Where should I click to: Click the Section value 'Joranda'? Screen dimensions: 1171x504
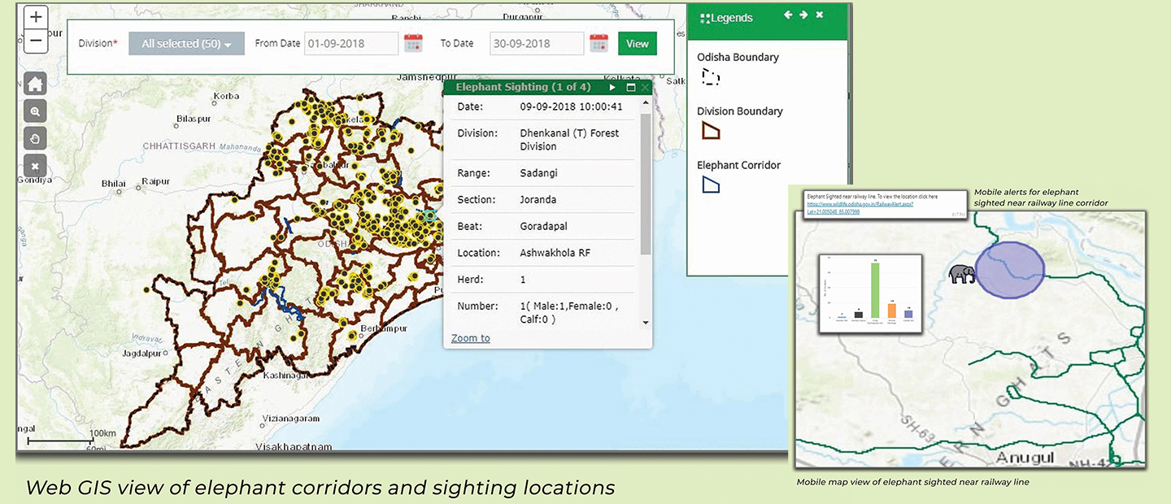pyautogui.click(x=540, y=200)
